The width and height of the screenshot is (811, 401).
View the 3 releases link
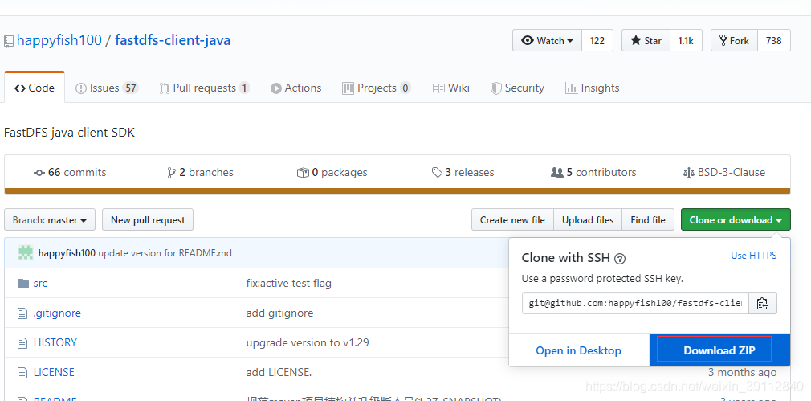click(463, 172)
